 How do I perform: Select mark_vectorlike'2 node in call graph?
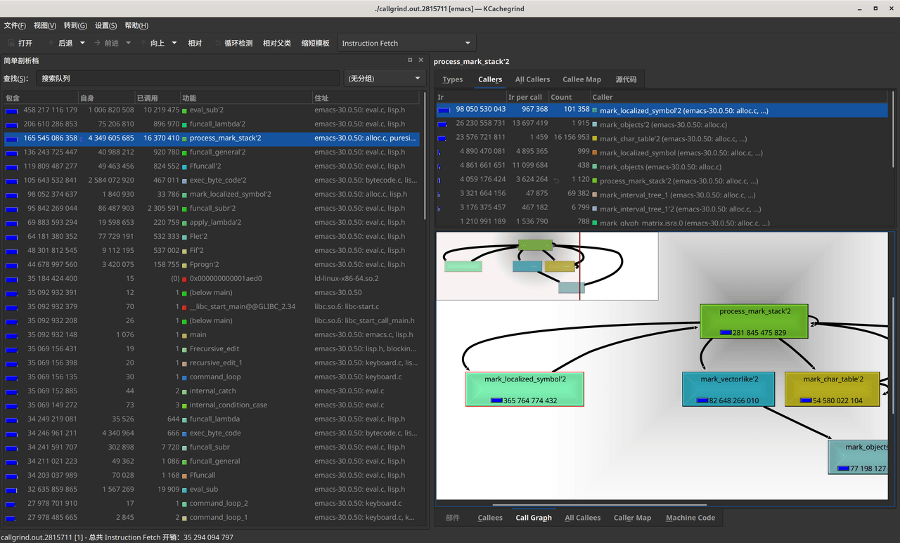(x=728, y=389)
